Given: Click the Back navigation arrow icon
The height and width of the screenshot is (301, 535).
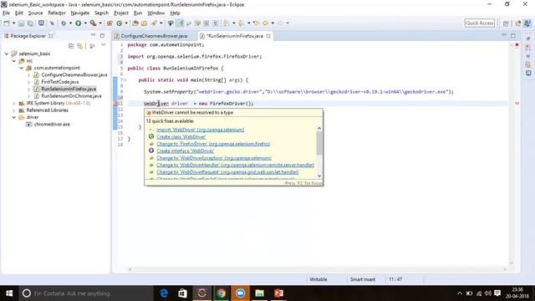Looking at the screenshot, I should (265, 23).
